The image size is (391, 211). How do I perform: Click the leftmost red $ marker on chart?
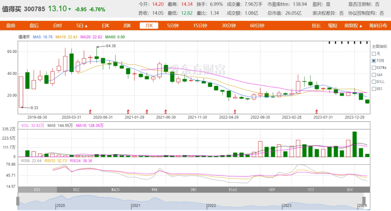90,111
